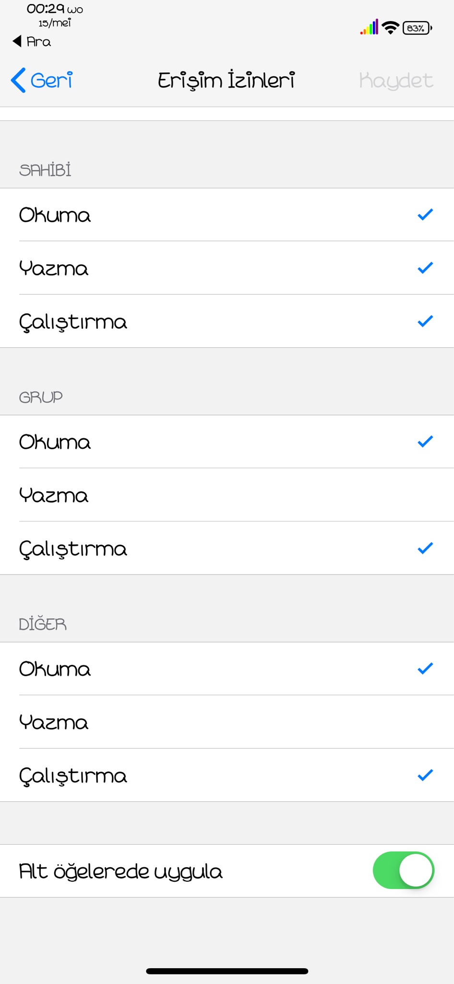The height and width of the screenshot is (984, 454).
Task: Uncheck Çalıştırma under DİĞER section
Action: coord(425,775)
